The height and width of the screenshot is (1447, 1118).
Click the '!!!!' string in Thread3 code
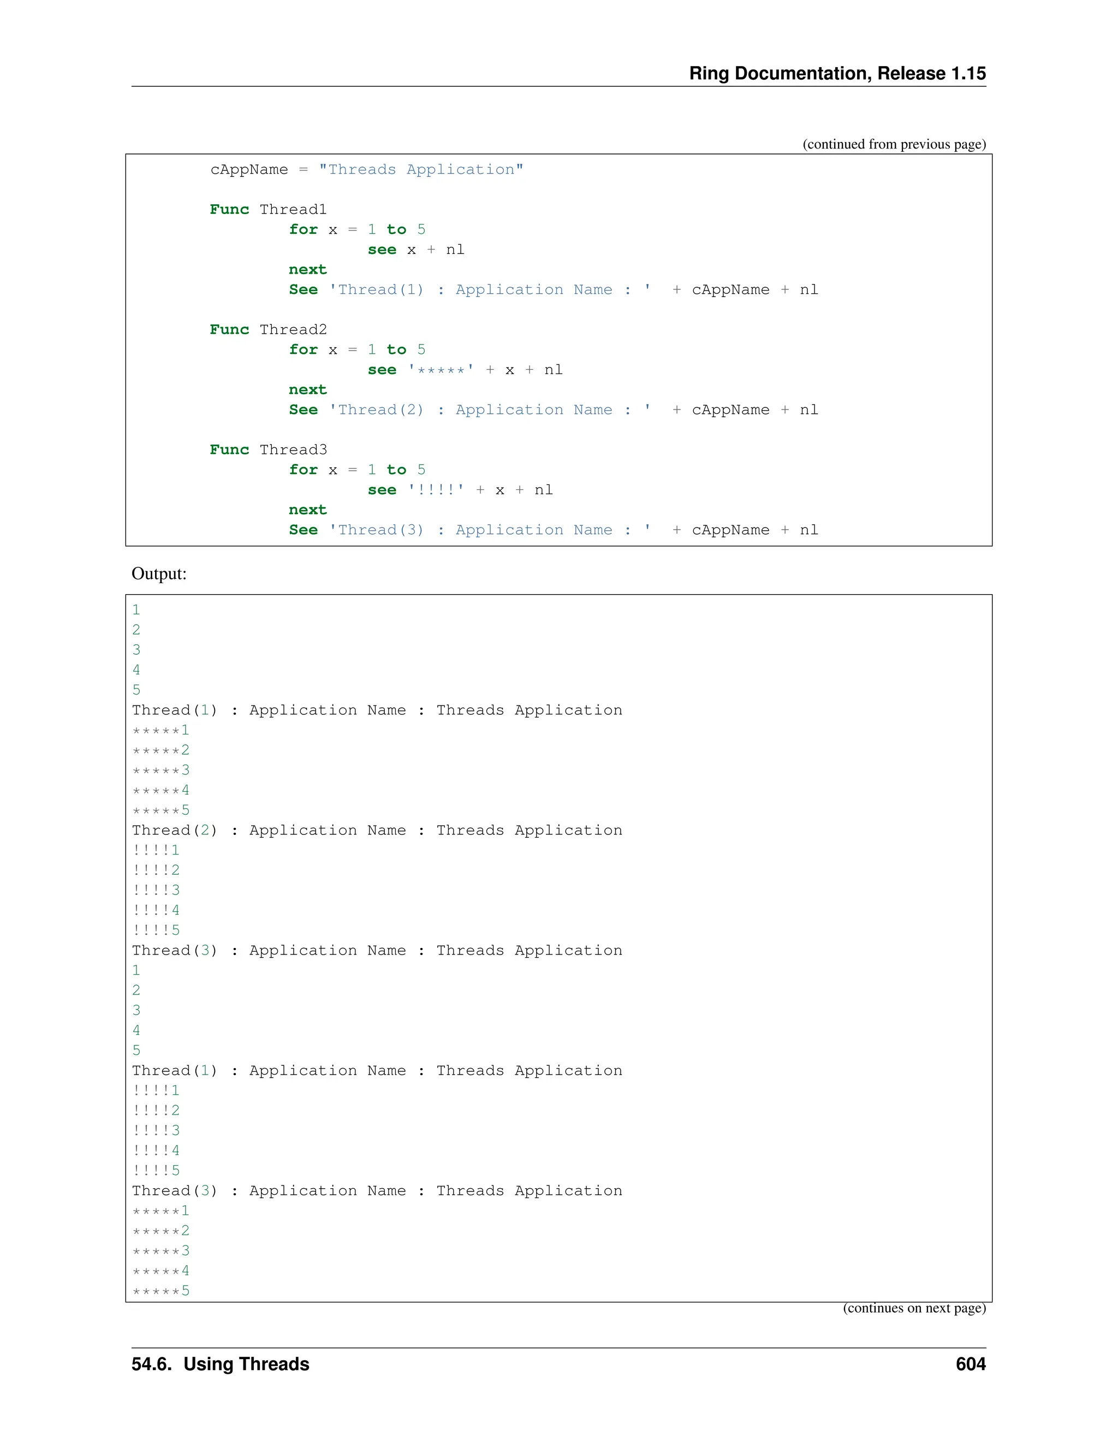pos(436,490)
